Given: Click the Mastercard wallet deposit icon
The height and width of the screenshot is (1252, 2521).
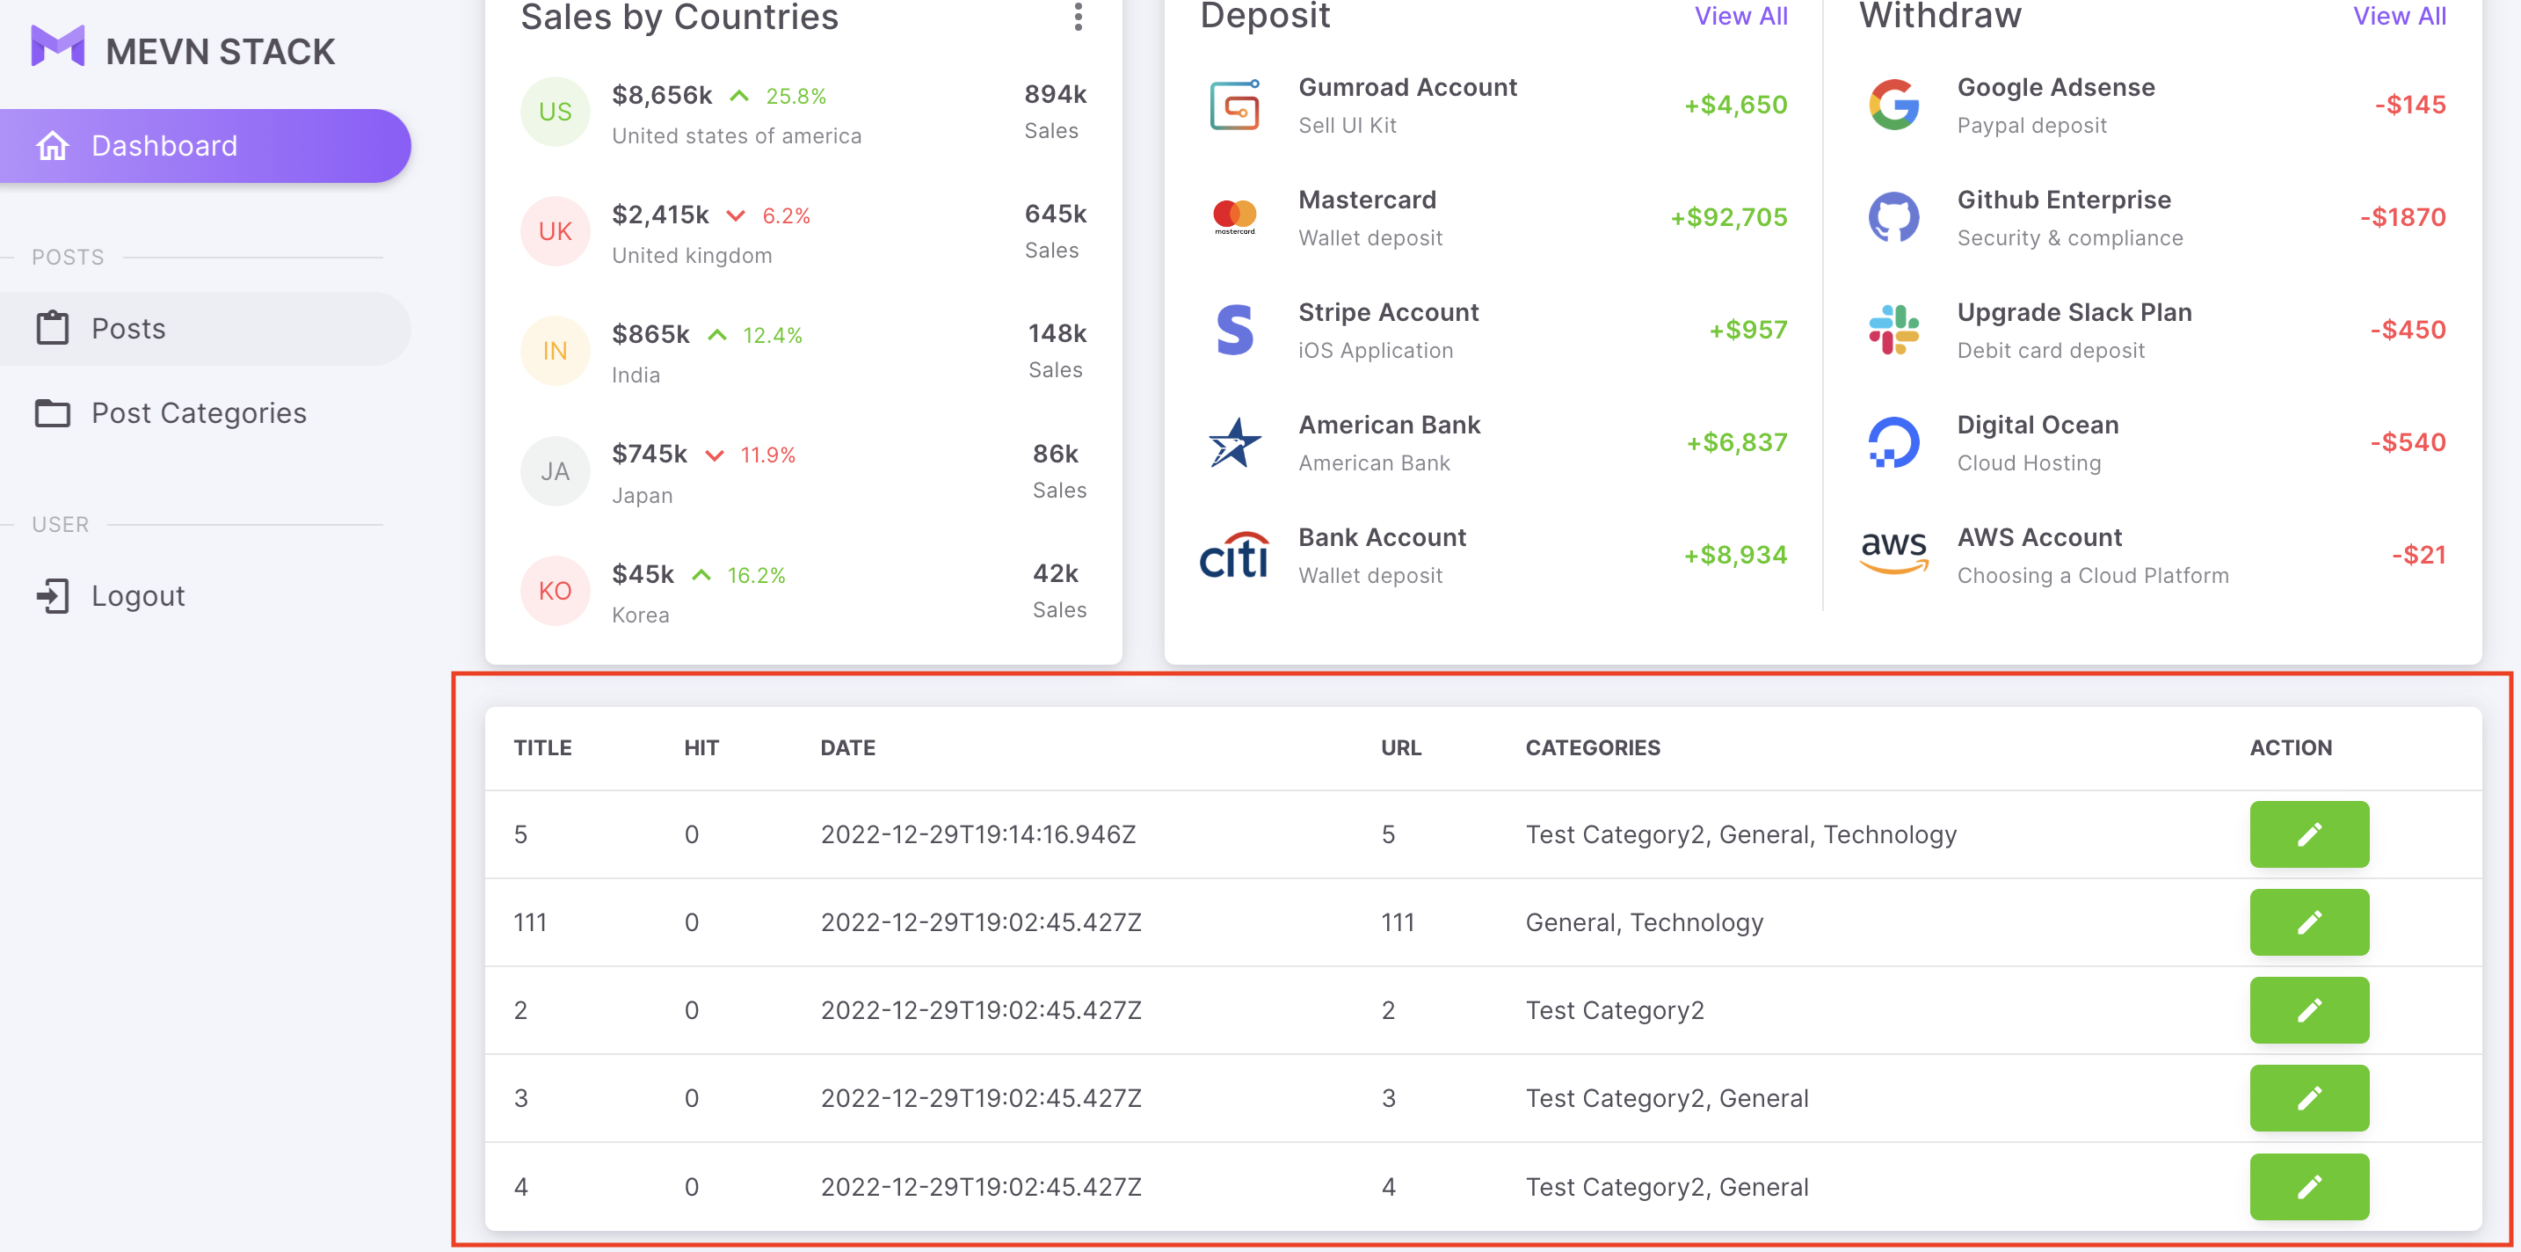Looking at the screenshot, I should click(1234, 217).
